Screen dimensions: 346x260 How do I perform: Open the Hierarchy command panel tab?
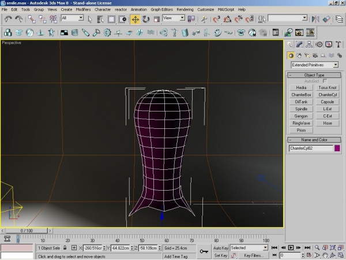click(x=309, y=44)
